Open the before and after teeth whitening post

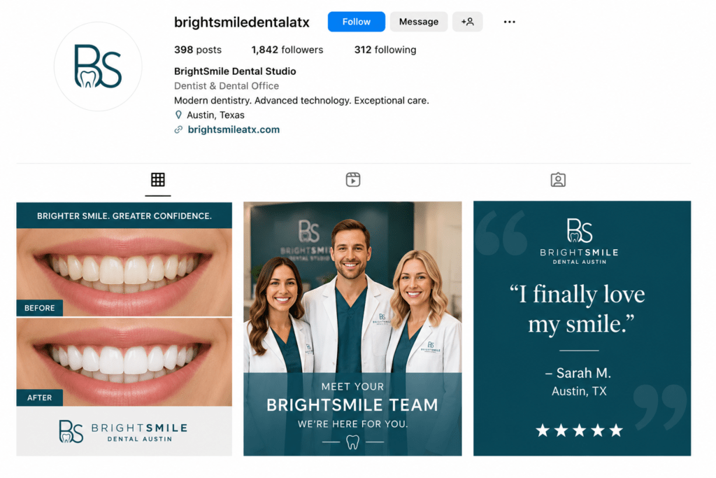click(x=124, y=329)
